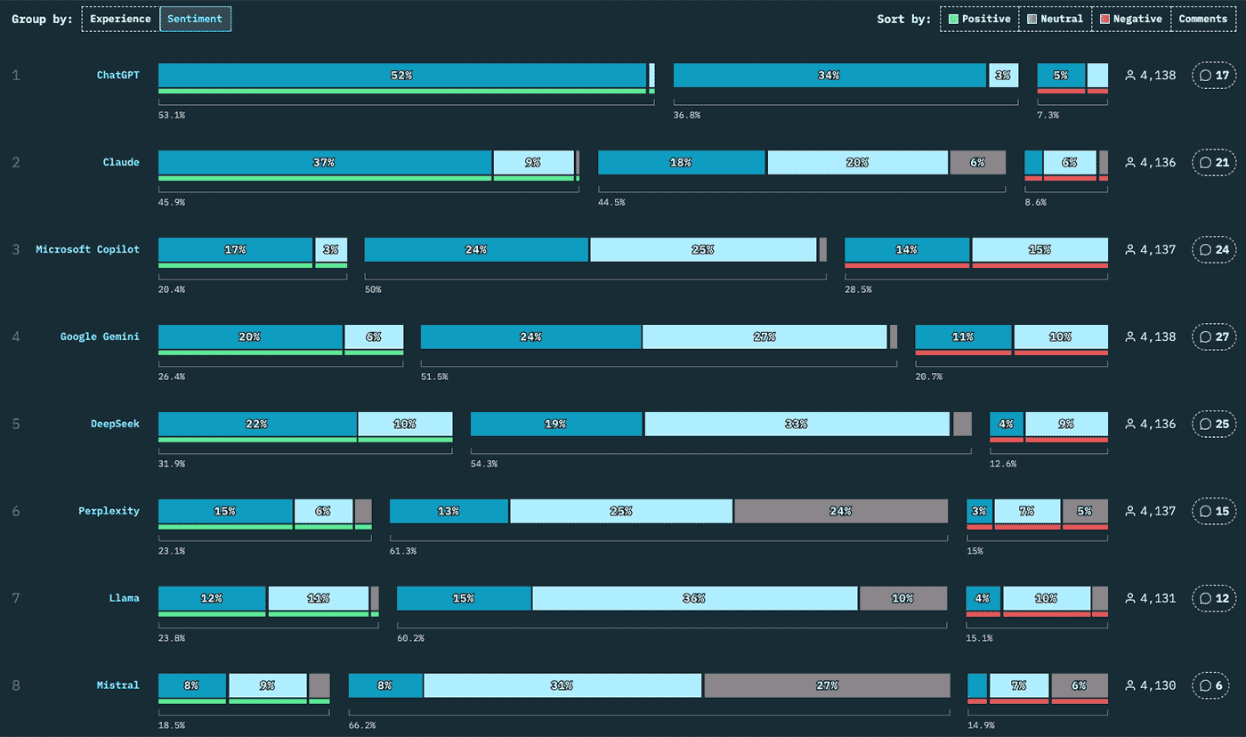This screenshot has width=1246, height=737.
Task: Select Llama's 36% neutral bar segment
Action: [x=695, y=599]
